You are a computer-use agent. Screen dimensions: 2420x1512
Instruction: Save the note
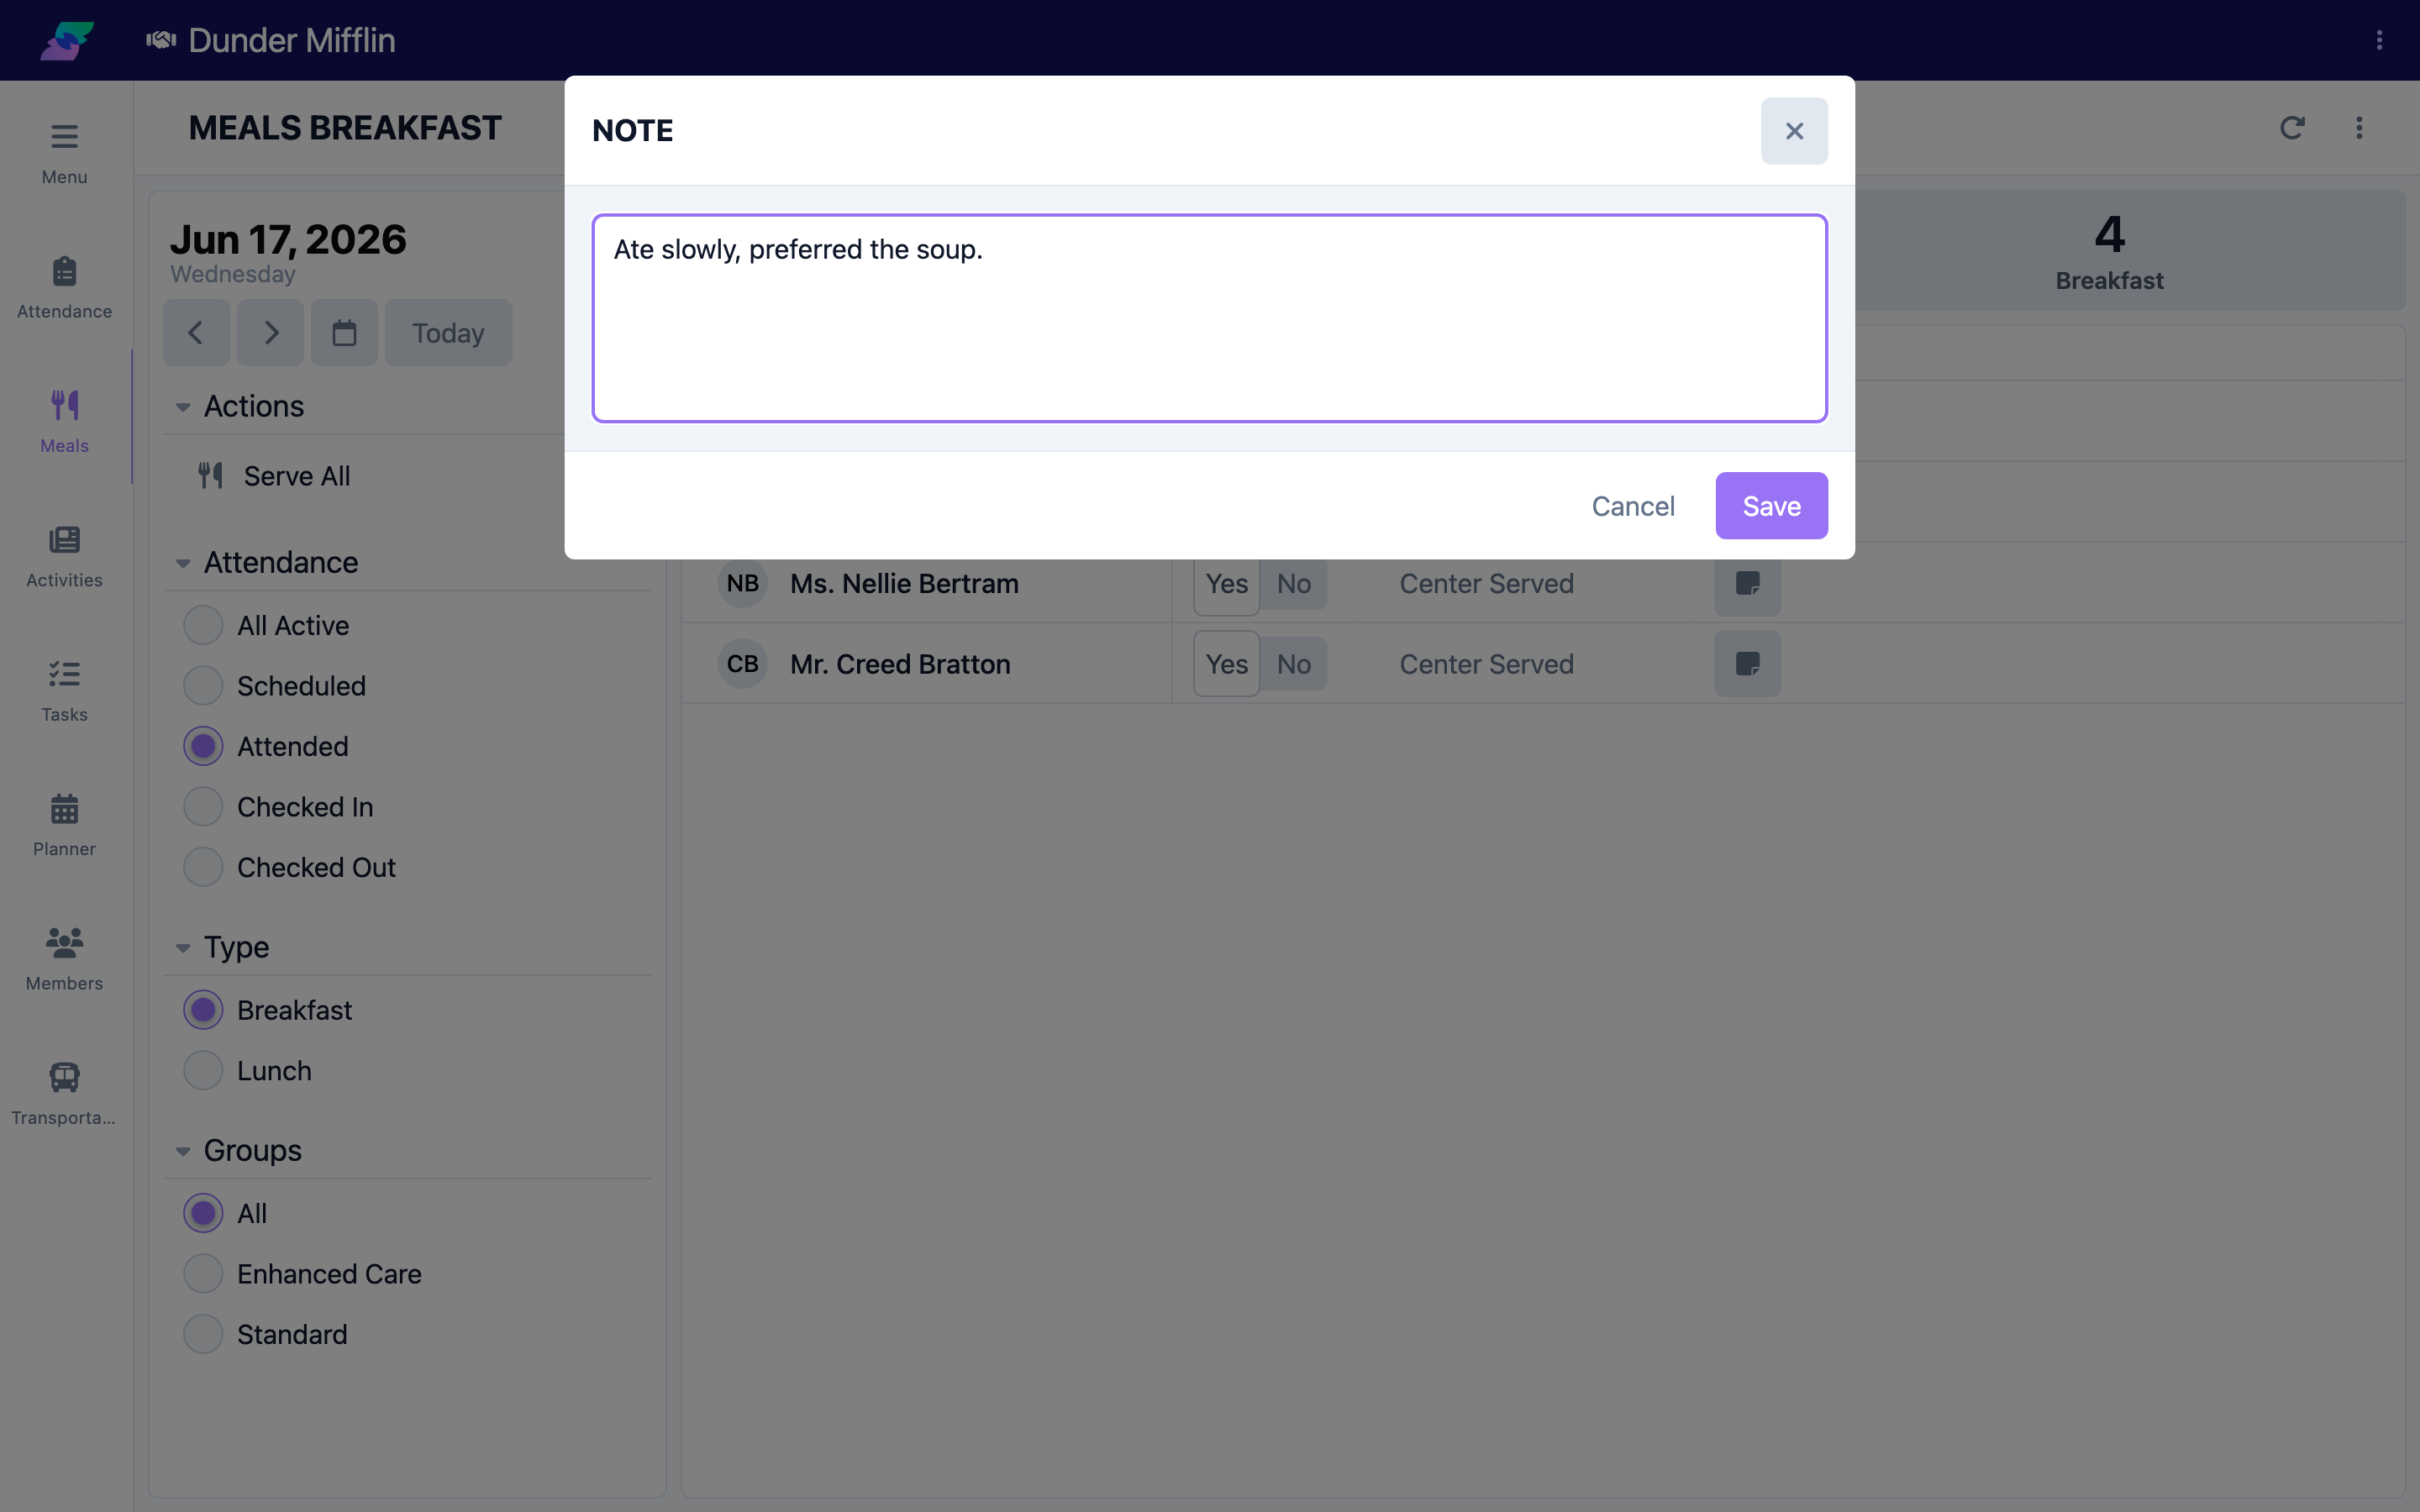click(1771, 506)
